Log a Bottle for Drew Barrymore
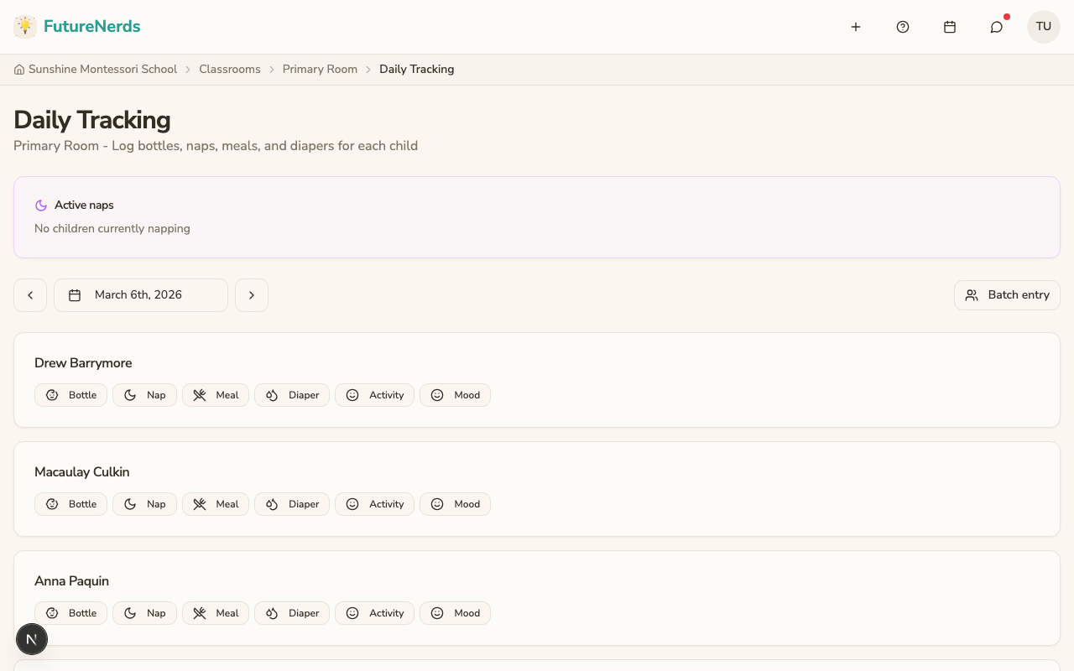Screen dimensions: 1074x671 pos(71,395)
